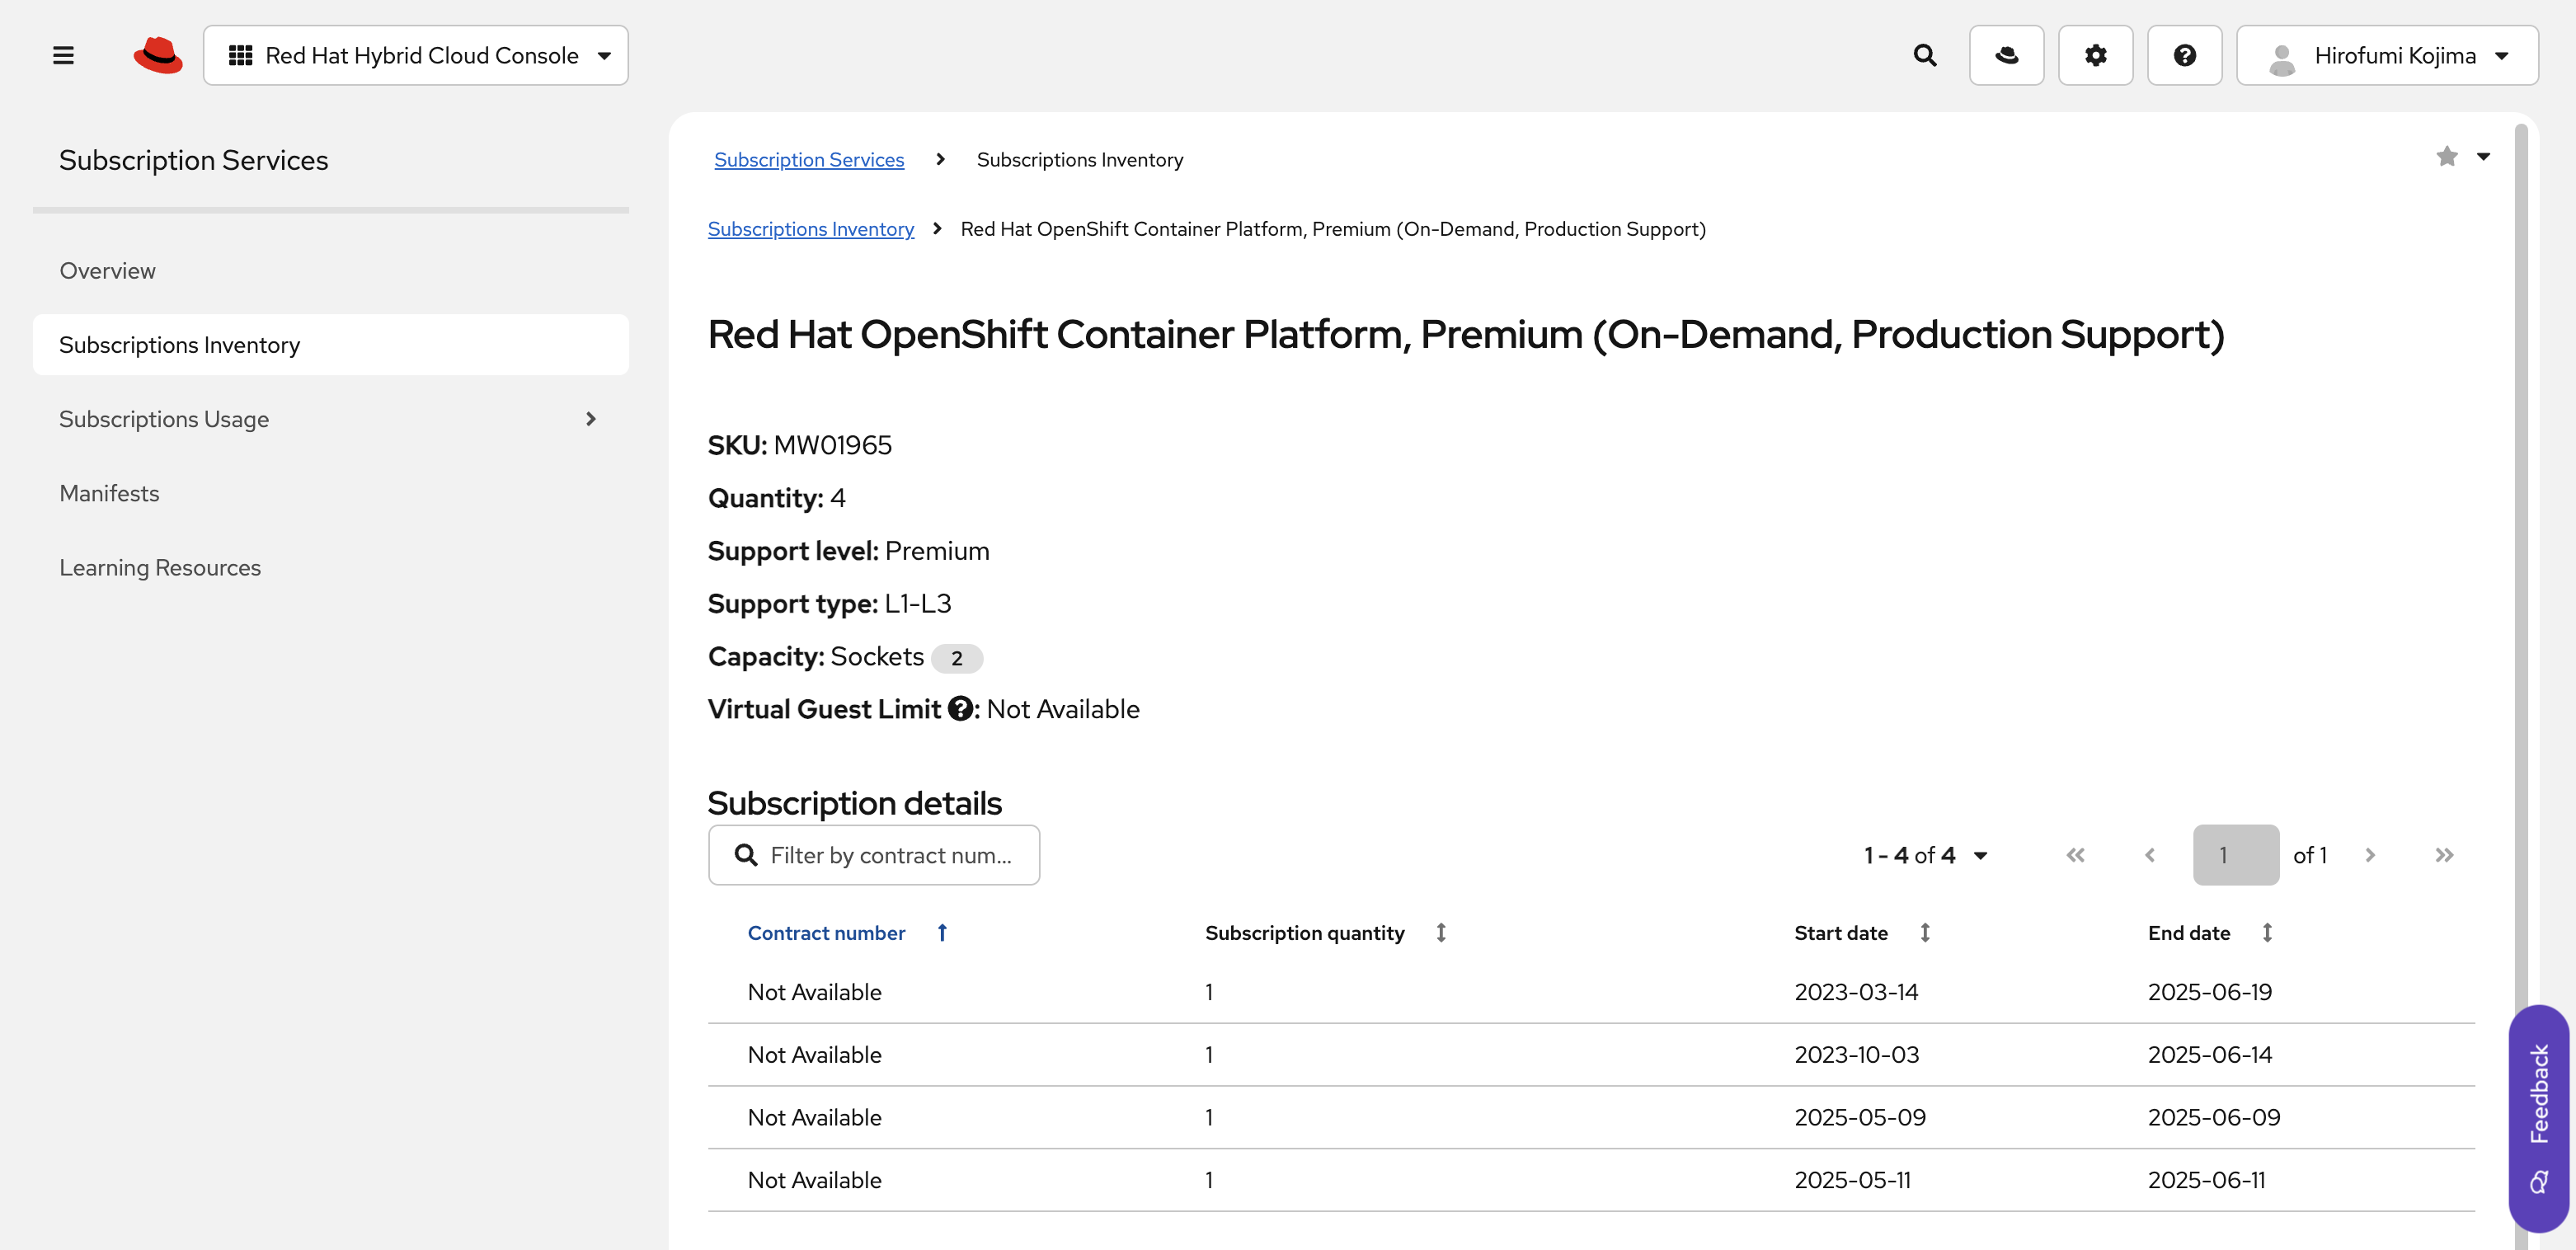Open the settings gear menu
Image resolution: width=2576 pixels, height=1250 pixels.
[2095, 55]
